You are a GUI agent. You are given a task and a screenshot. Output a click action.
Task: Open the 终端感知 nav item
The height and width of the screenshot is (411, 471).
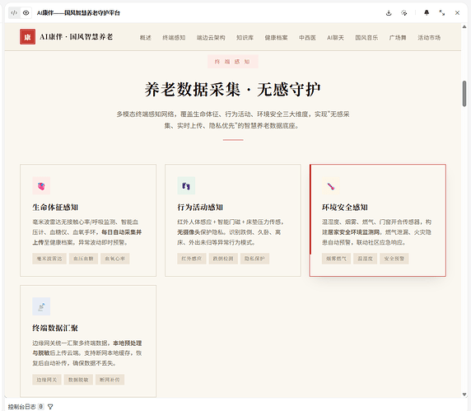174,38
